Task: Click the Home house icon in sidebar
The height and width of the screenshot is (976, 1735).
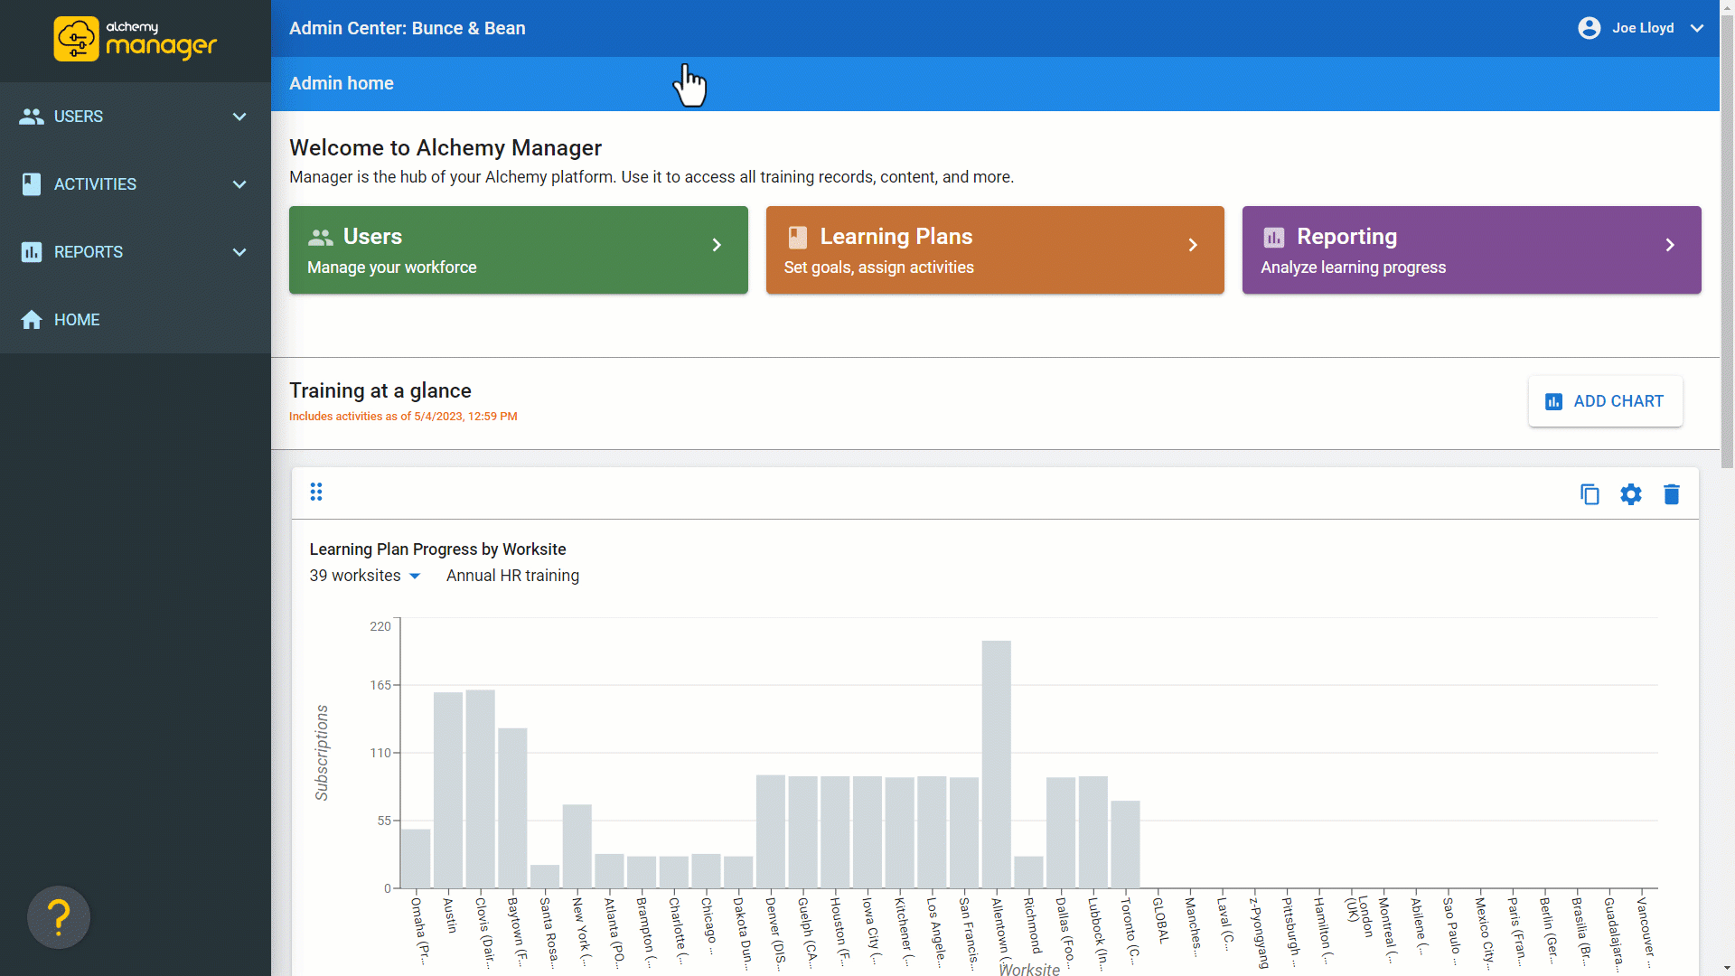Action: click(32, 320)
